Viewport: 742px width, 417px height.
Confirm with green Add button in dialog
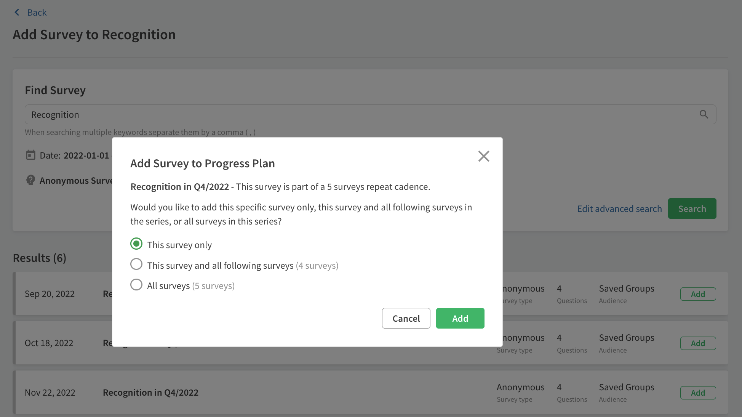tap(460, 318)
